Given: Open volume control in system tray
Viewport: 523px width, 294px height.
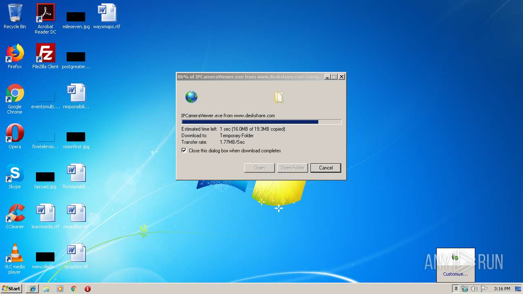Looking at the screenshot, I should click(x=474, y=289).
